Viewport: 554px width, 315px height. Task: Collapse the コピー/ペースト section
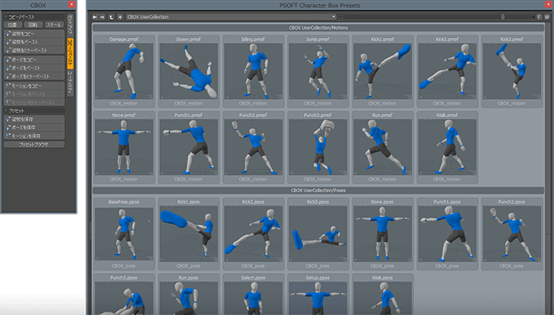pyautogui.click(x=34, y=17)
